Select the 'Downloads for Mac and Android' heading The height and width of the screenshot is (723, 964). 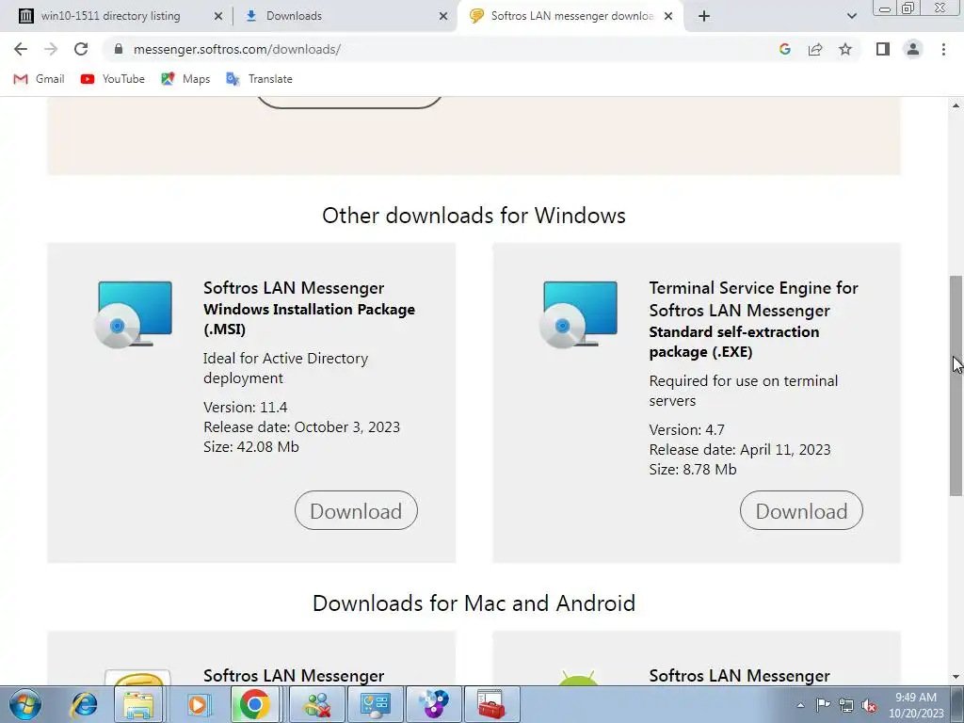pos(474,603)
